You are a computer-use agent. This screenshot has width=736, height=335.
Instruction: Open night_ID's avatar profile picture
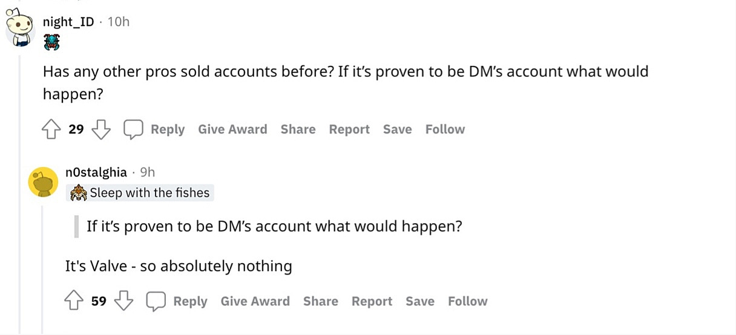pos(20,28)
